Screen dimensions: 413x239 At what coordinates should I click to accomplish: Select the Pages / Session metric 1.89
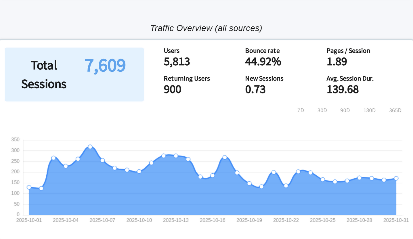coord(337,62)
